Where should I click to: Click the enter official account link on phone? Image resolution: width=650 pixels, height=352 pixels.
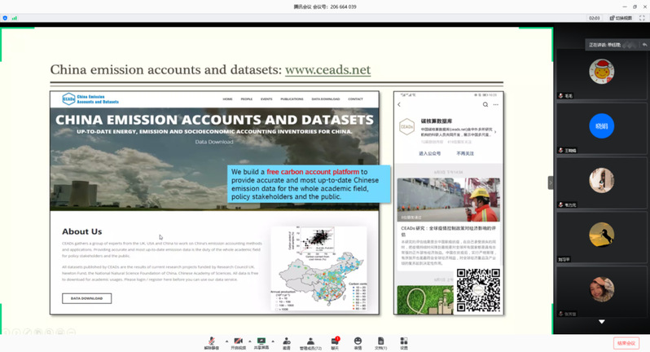click(429, 153)
